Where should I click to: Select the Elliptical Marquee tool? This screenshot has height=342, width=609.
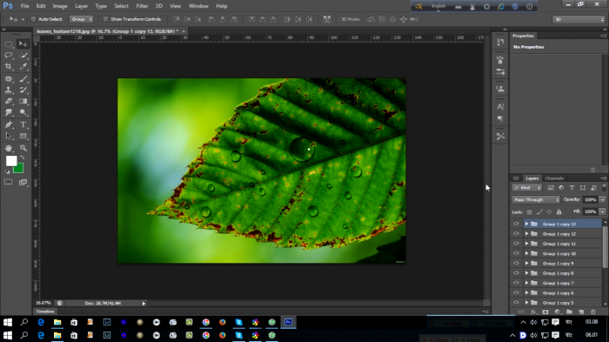click(x=8, y=44)
